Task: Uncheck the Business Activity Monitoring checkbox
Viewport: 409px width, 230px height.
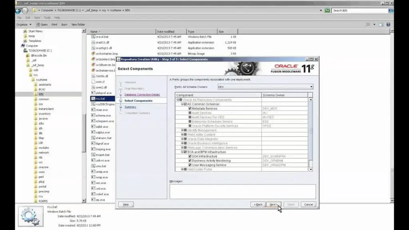Action: click(x=190, y=161)
